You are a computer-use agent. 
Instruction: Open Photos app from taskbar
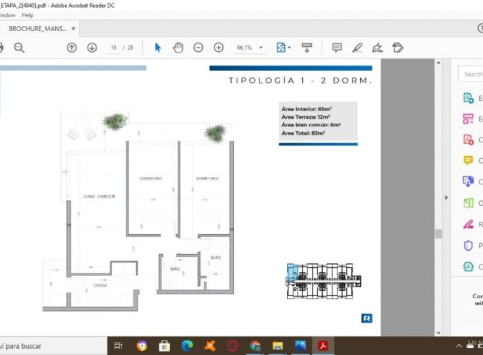[x=300, y=346]
